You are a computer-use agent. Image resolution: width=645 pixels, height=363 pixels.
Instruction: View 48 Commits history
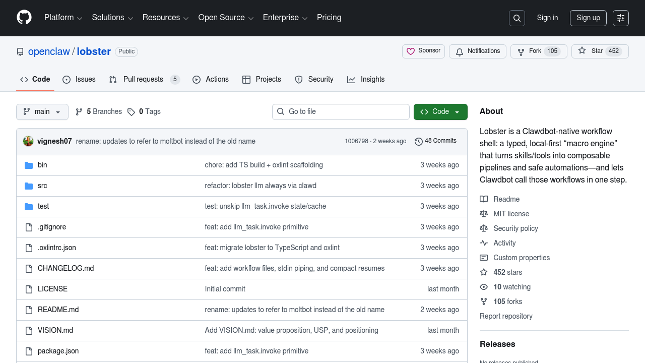(x=435, y=141)
